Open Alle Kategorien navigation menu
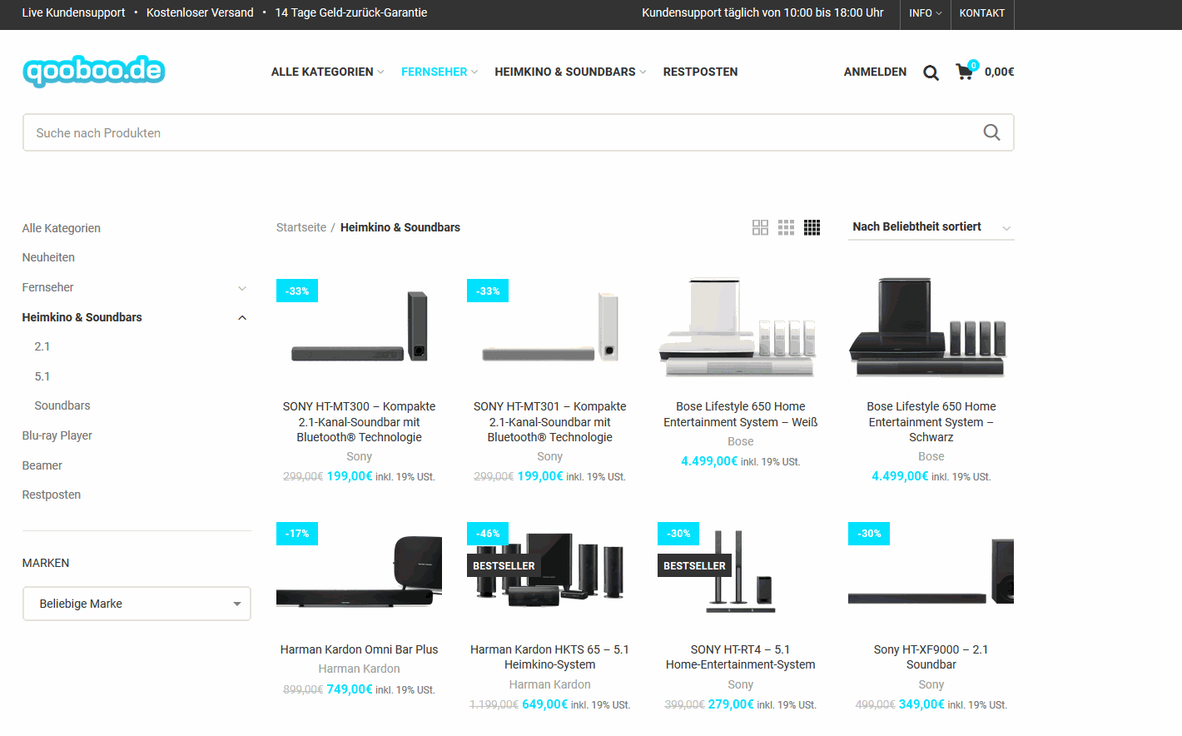The image size is (1182, 736). [327, 72]
